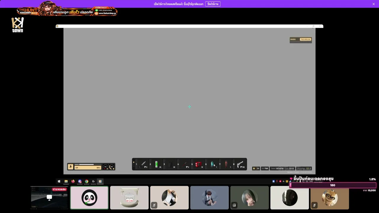Open Firefox in the shared taskbar
The image size is (379, 213).
click(x=73, y=181)
